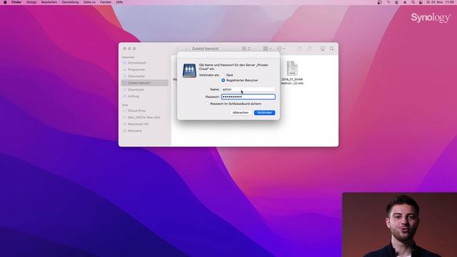Viewport: 457px width, 257px height.
Task: Tick Passwort im Schlüsselbund sichern checkbox
Action: pyautogui.click(x=207, y=104)
